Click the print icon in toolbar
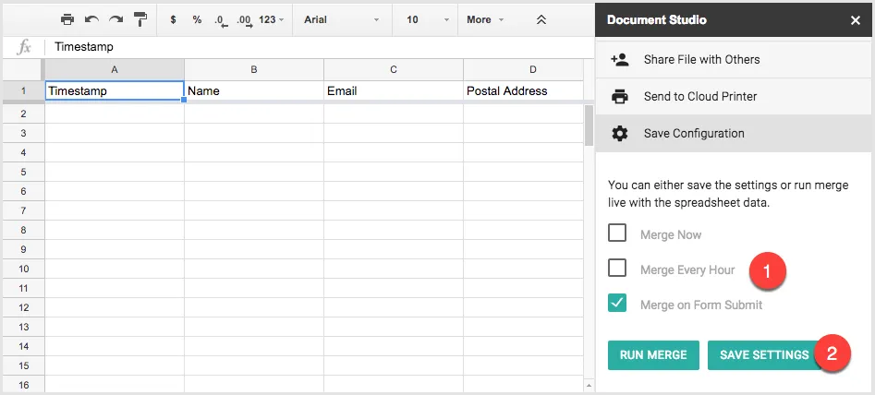 67,19
